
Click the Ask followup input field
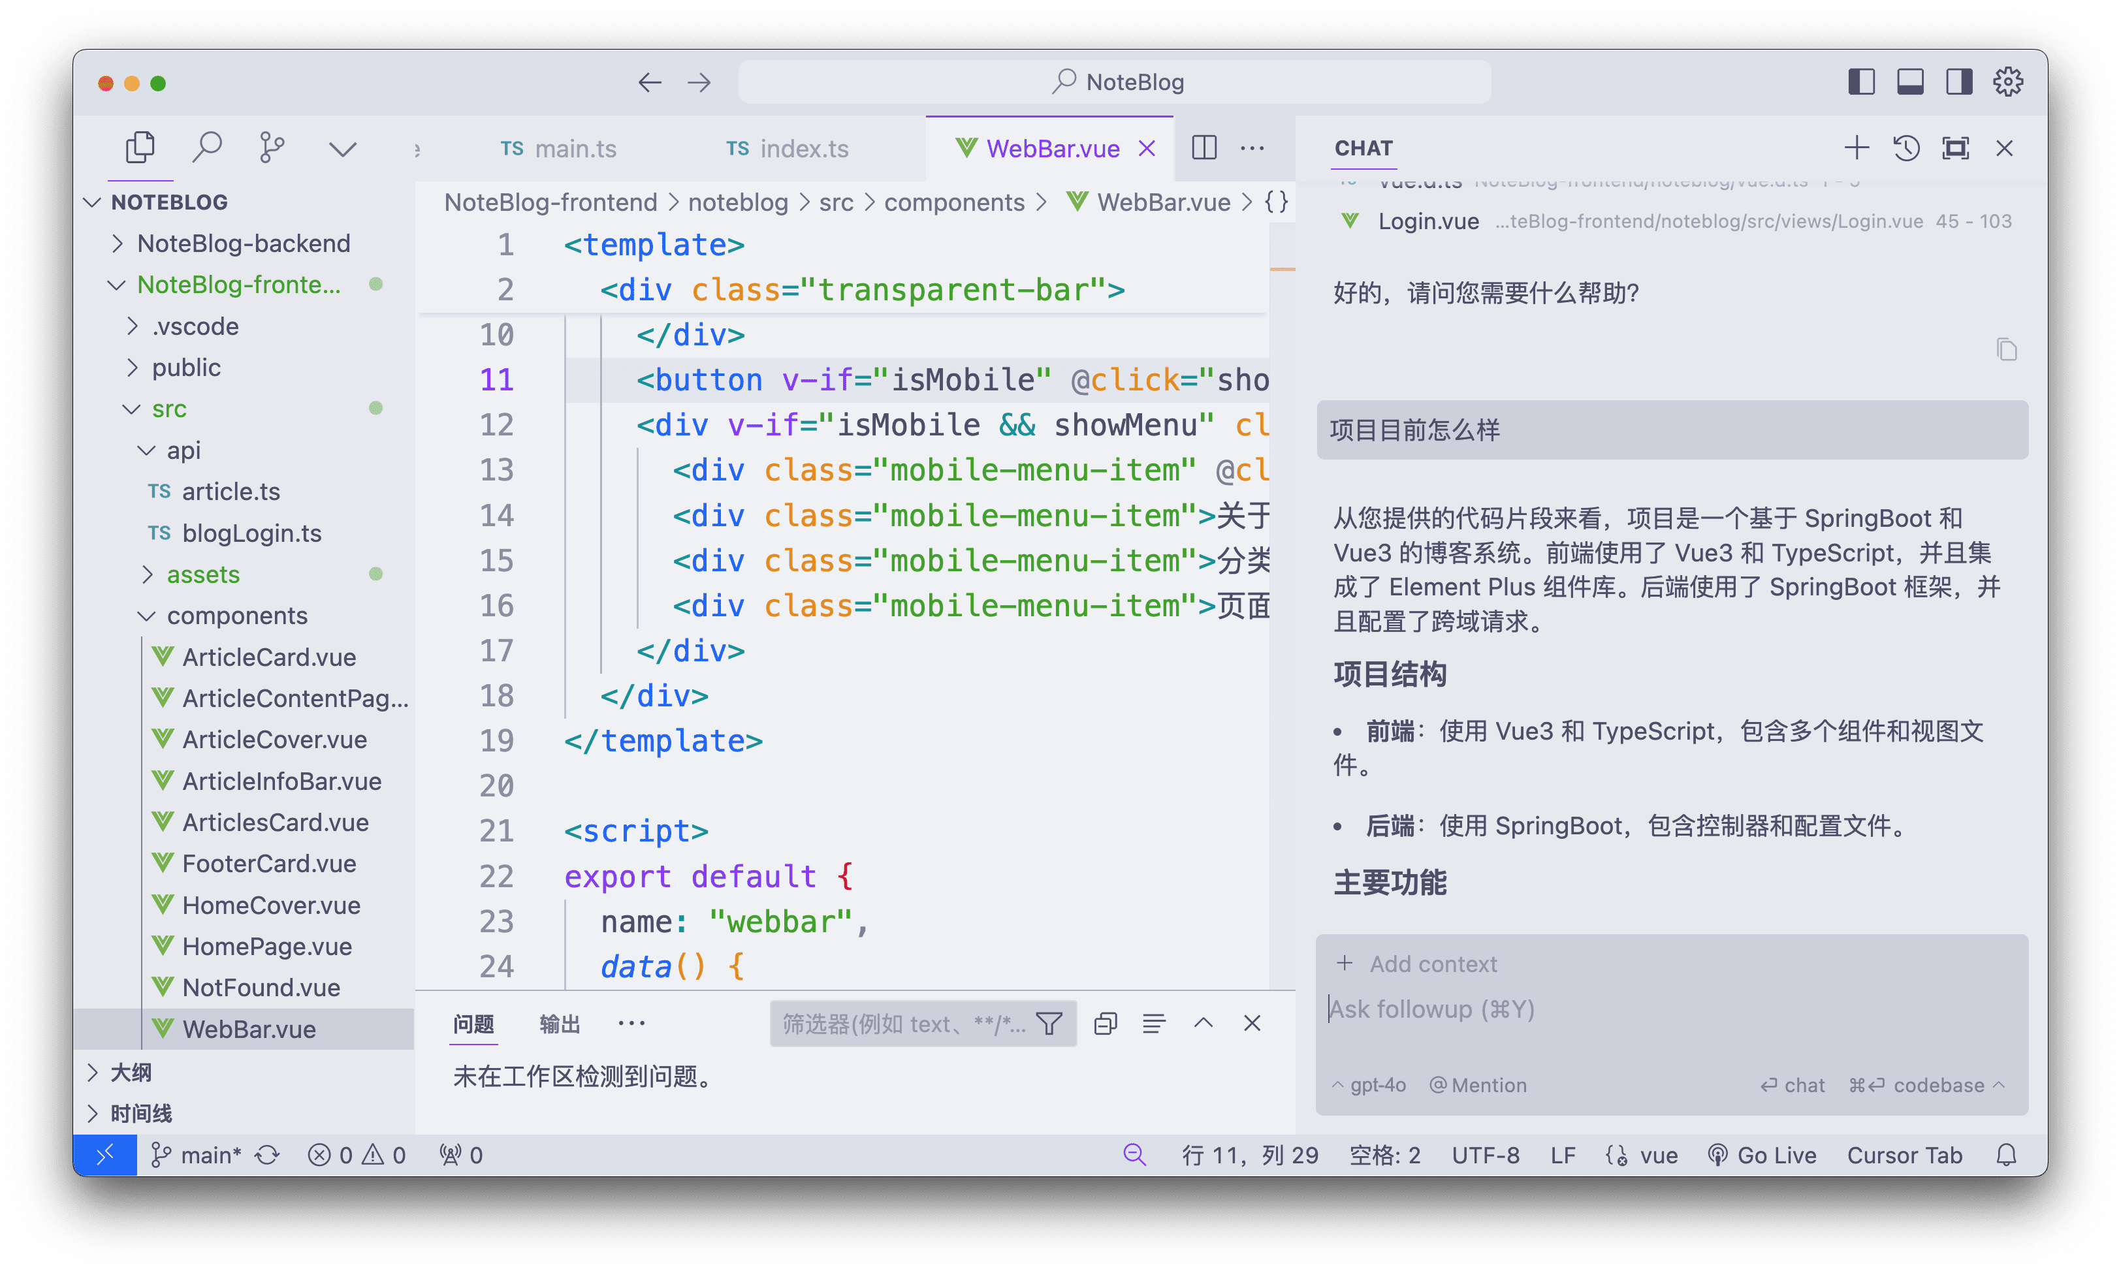[1672, 1009]
